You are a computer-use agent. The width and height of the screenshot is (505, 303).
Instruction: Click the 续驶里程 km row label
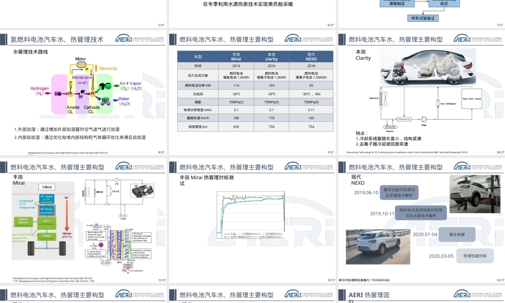[198, 127]
